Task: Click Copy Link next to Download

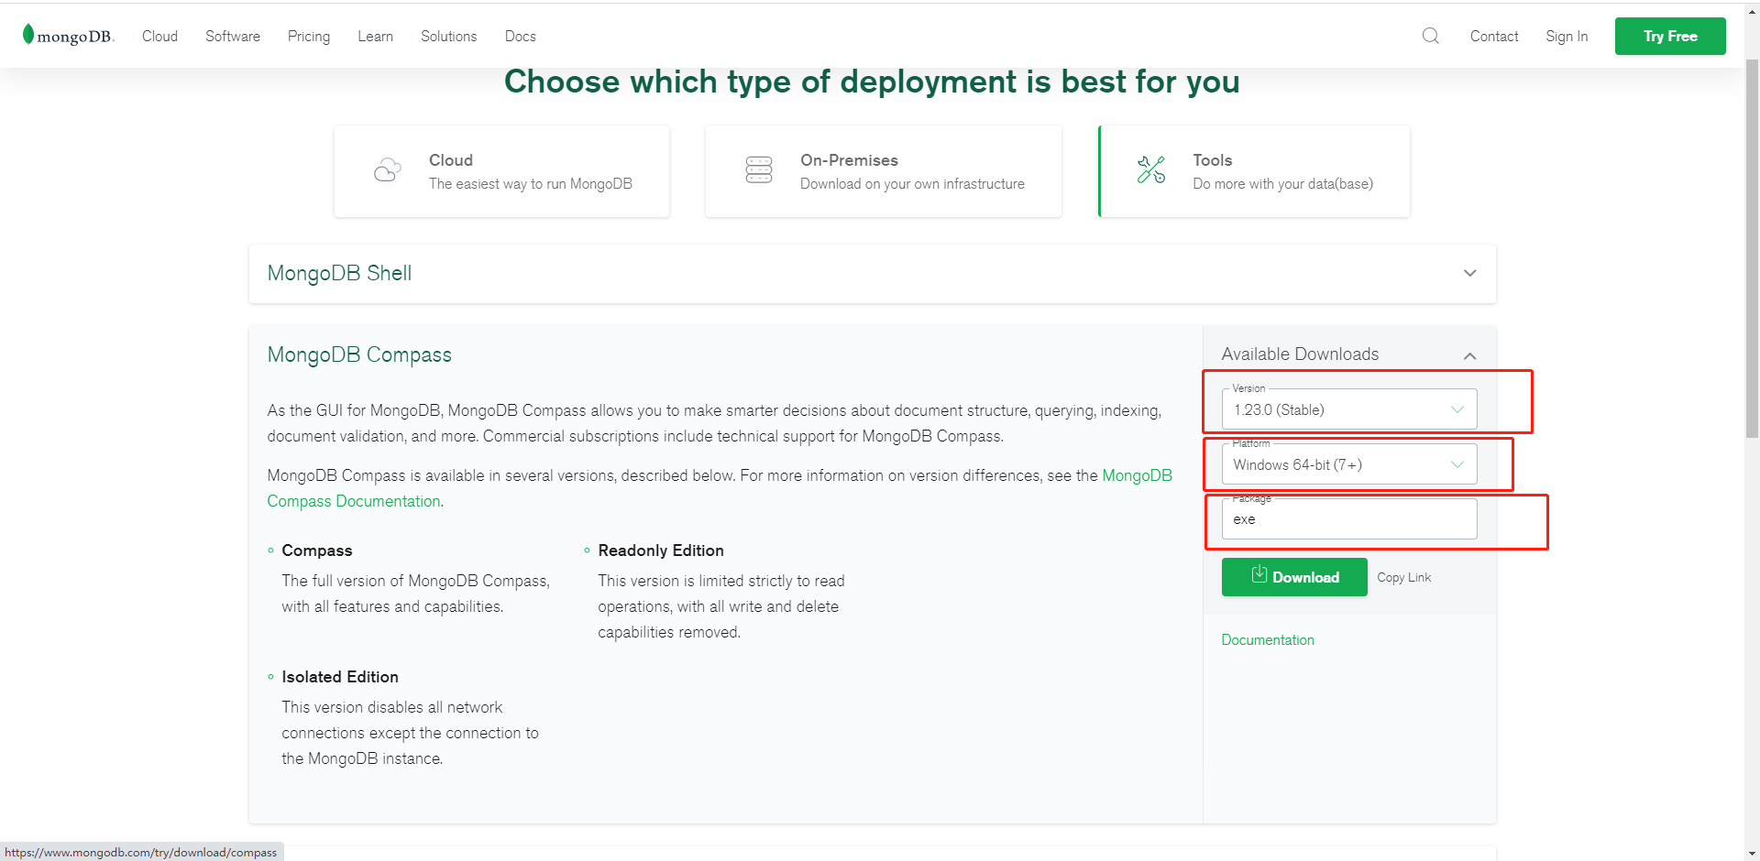Action: coord(1403,577)
